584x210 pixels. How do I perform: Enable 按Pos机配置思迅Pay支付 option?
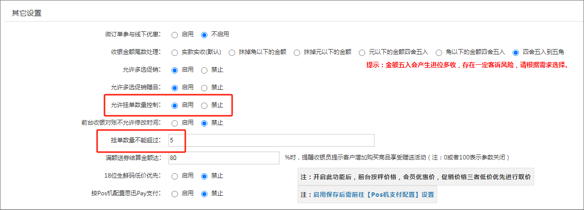(x=174, y=194)
